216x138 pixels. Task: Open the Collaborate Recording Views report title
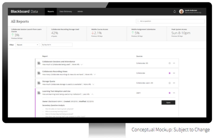tap(55, 72)
